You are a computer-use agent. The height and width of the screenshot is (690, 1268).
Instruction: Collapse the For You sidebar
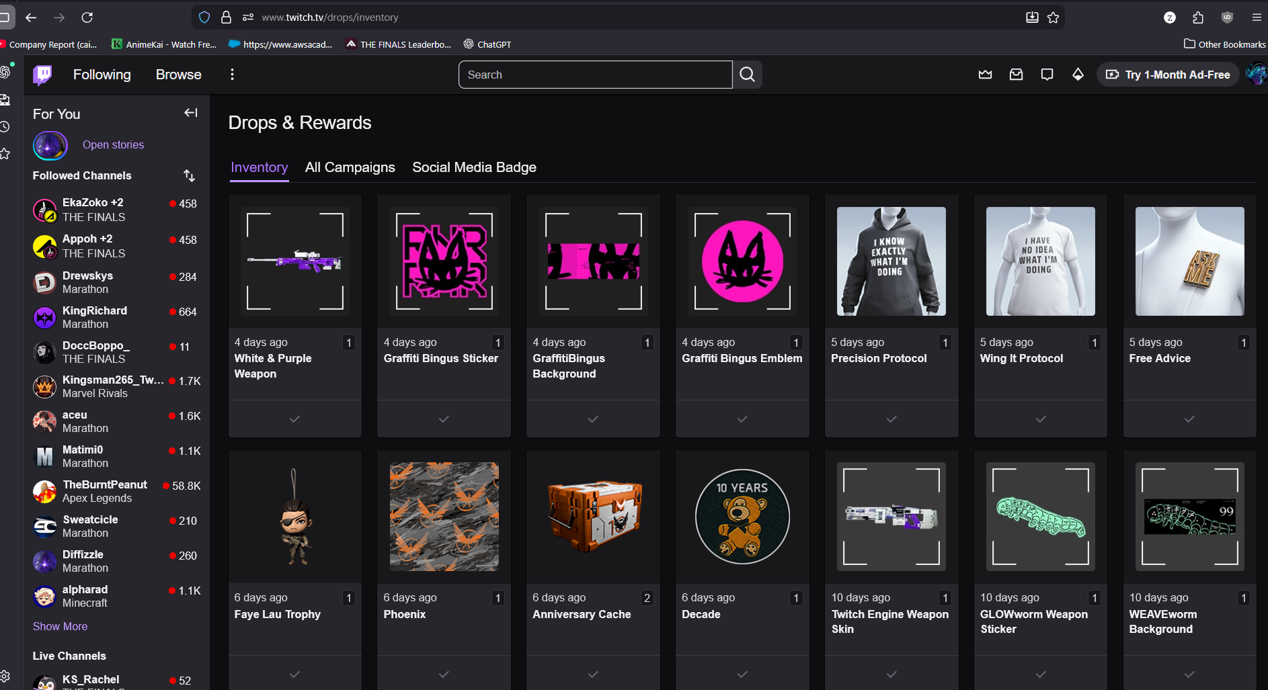[x=191, y=113]
